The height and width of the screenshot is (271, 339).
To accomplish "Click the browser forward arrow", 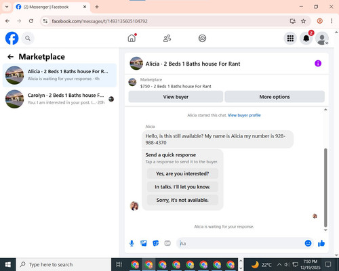I will click(x=19, y=21).
